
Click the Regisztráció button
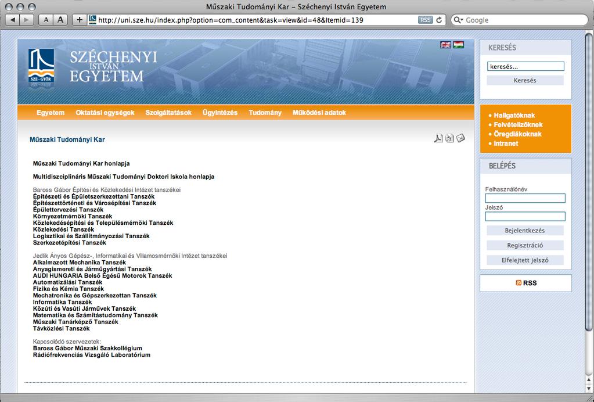tap(525, 245)
